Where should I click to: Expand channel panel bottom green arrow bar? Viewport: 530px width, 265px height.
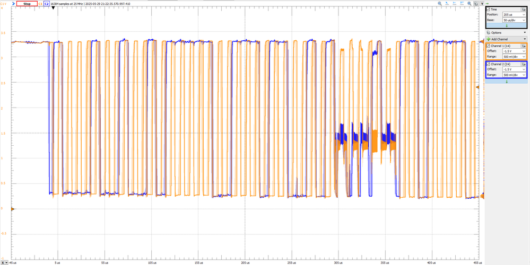506,82
